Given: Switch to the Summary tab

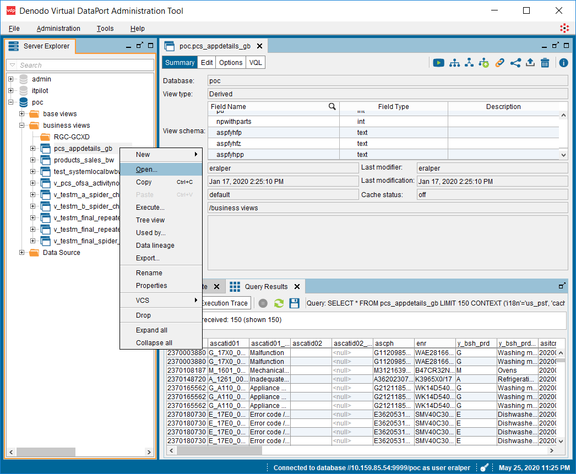Looking at the screenshot, I should 180,62.
